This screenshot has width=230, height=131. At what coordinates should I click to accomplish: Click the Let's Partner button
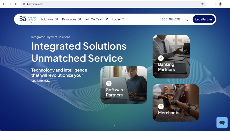click(204, 19)
